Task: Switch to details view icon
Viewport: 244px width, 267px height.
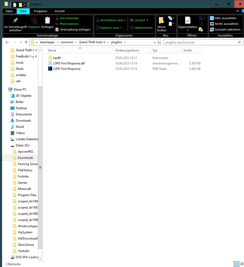Action: [237, 264]
